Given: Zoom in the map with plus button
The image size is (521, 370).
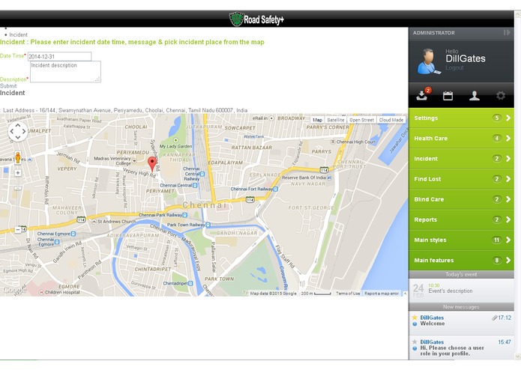Looking at the screenshot, I should point(18,173).
